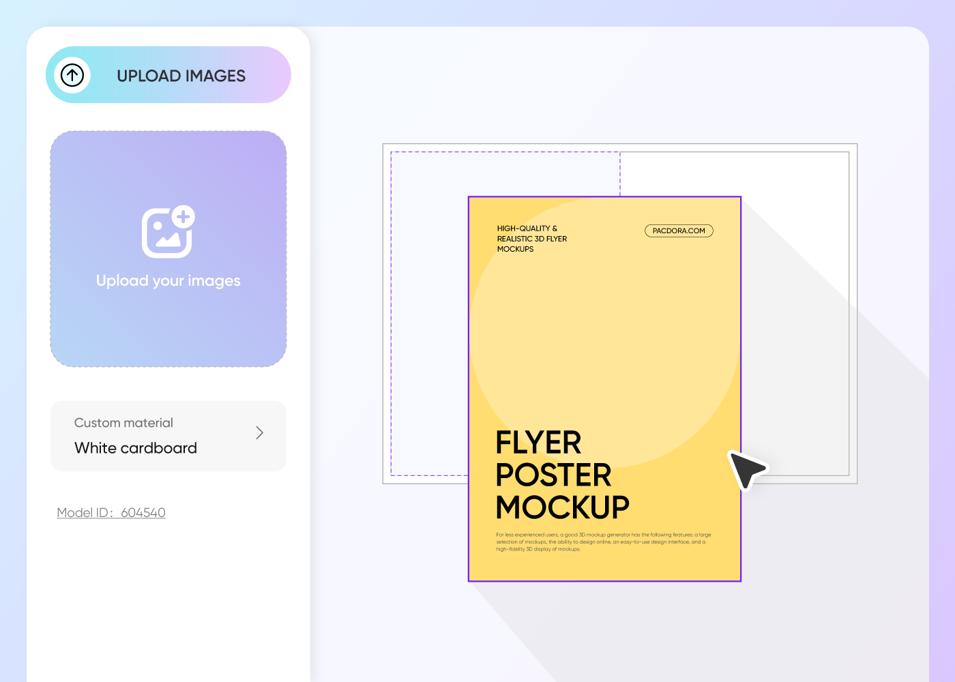
Task: Select the White cardboard material label
Action: tap(135, 448)
